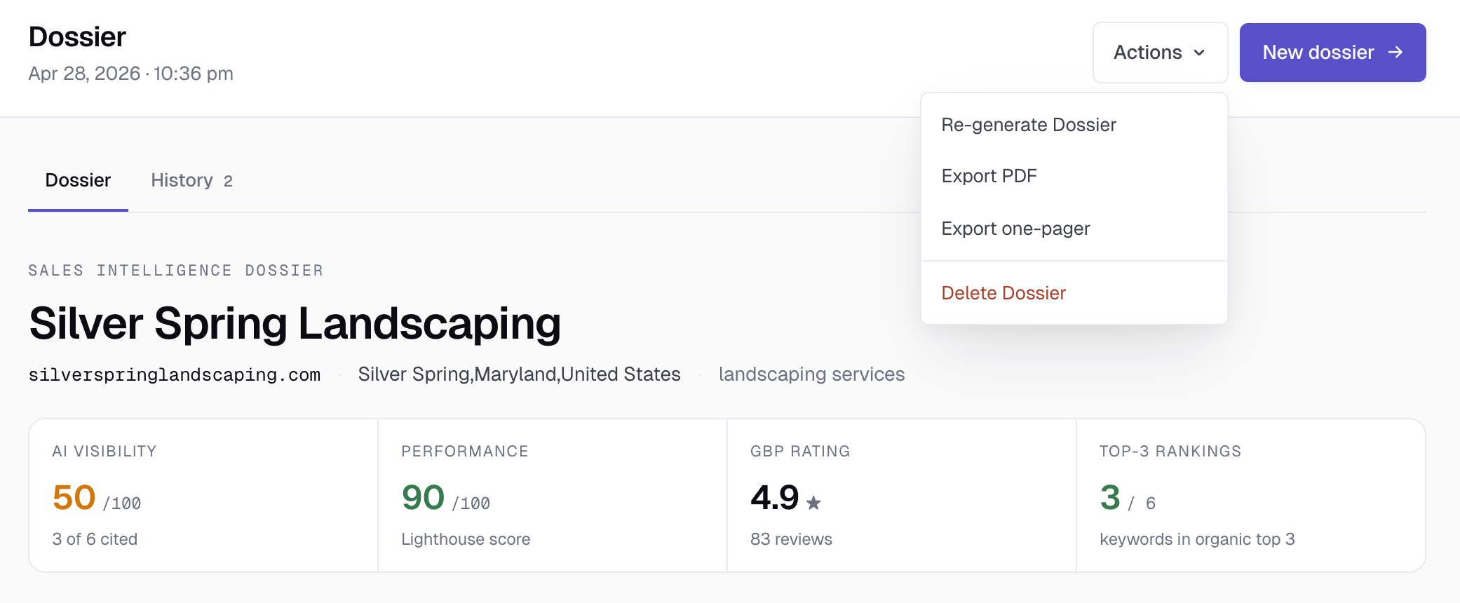The width and height of the screenshot is (1460, 603).
Task: Click the History count badge 2
Action: click(x=228, y=182)
